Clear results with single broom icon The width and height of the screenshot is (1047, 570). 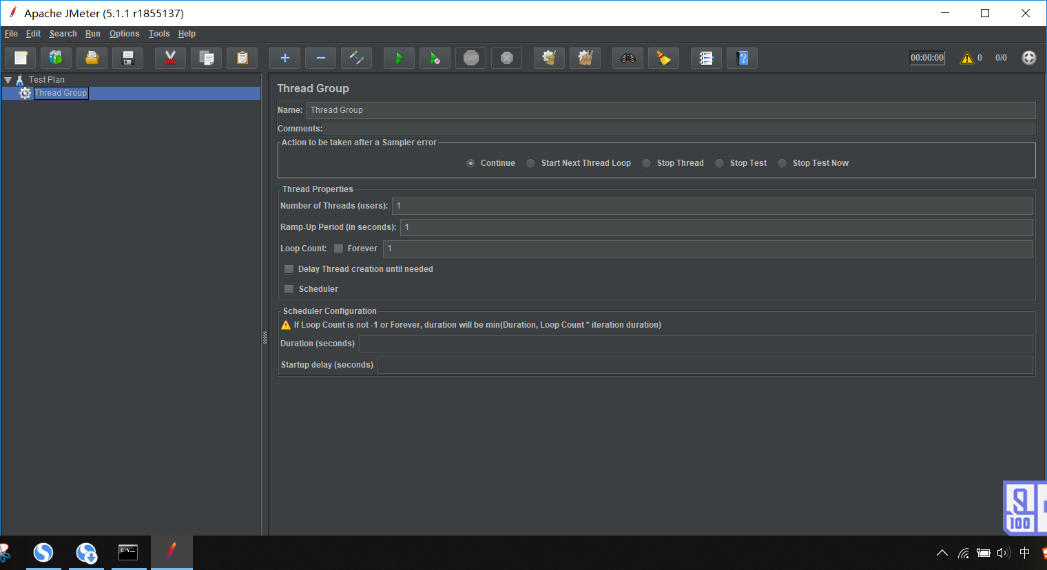click(x=549, y=58)
